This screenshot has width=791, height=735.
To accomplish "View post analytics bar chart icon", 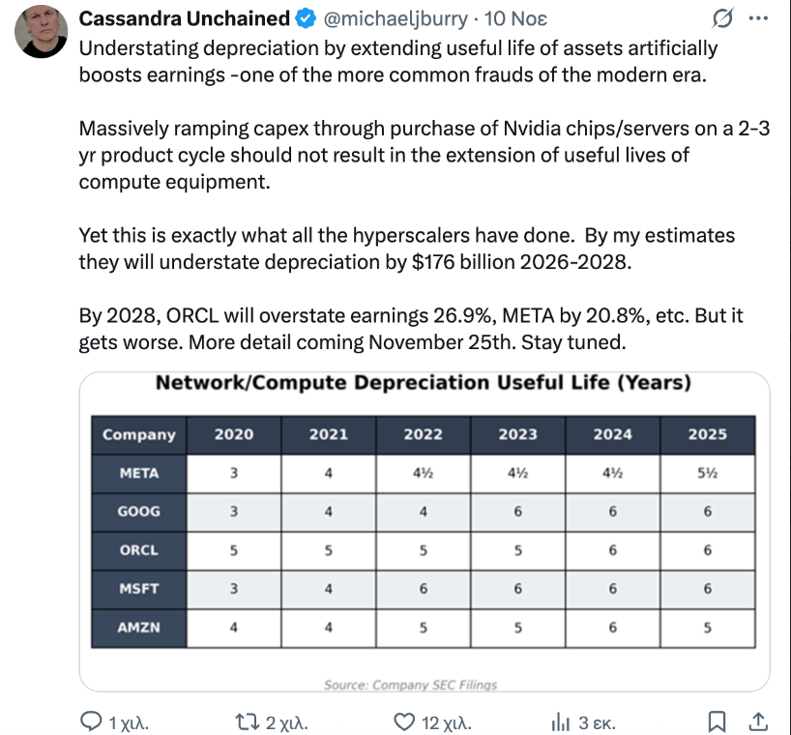I will click(x=561, y=721).
